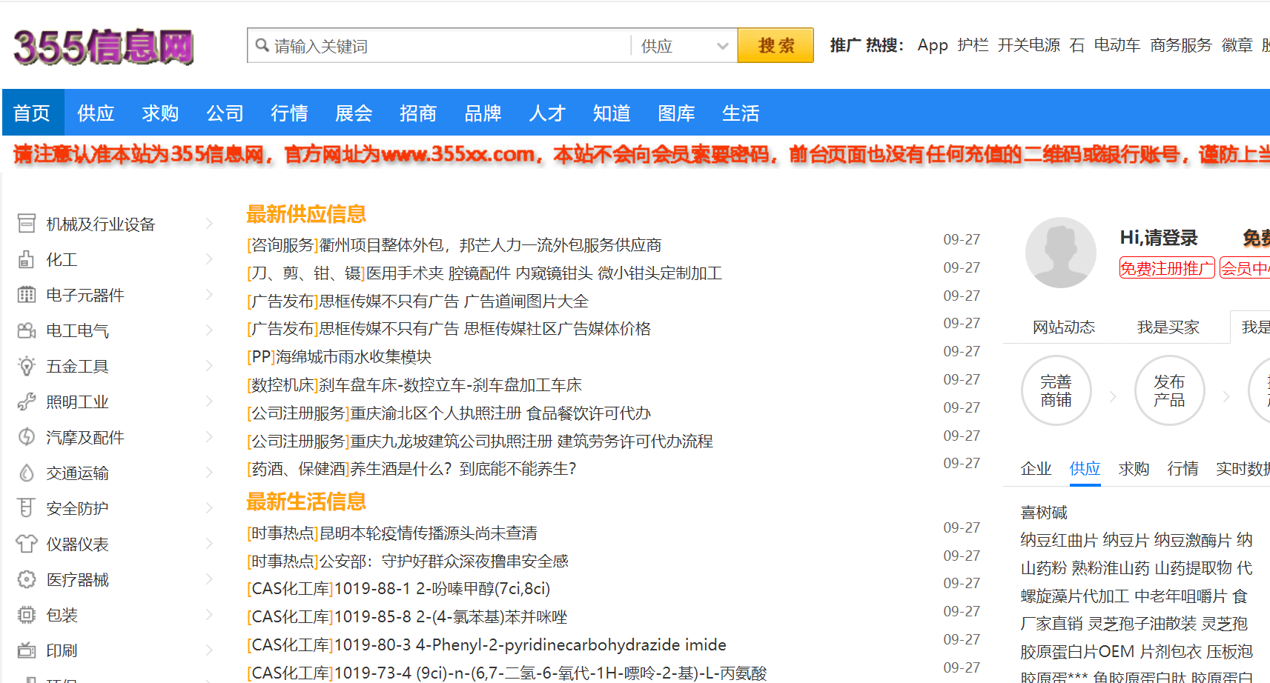Open the 电子元器件 category icon

coord(27,295)
